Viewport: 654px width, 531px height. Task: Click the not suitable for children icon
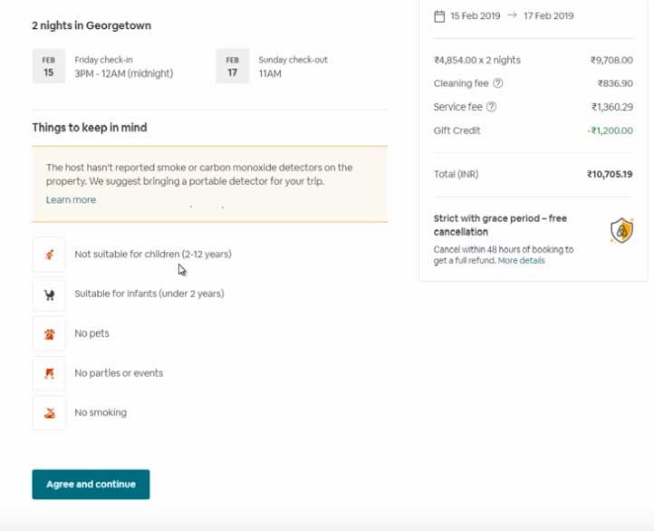pos(49,255)
